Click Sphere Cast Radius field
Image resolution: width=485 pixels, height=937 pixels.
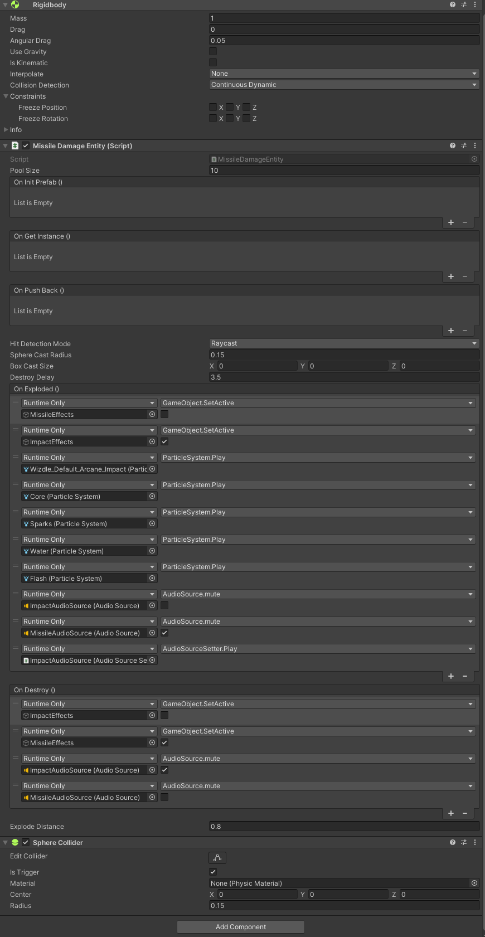[x=344, y=355]
